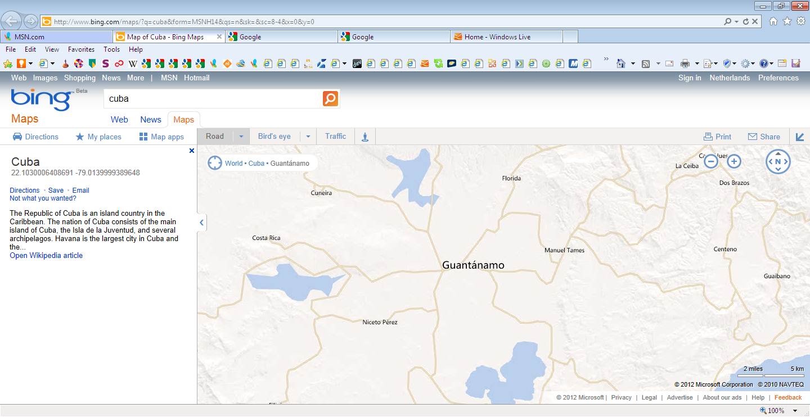Click the Home icon in top-right corner
Image resolution: width=810 pixels, height=417 pixels.
coord(773,21)
